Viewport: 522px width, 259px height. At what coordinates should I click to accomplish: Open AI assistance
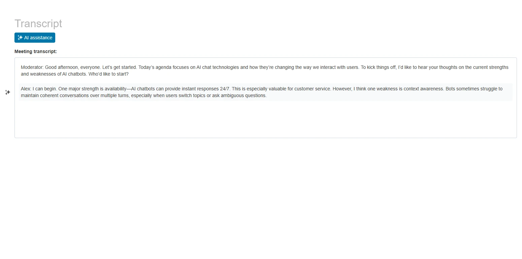(x=35, y=38)
